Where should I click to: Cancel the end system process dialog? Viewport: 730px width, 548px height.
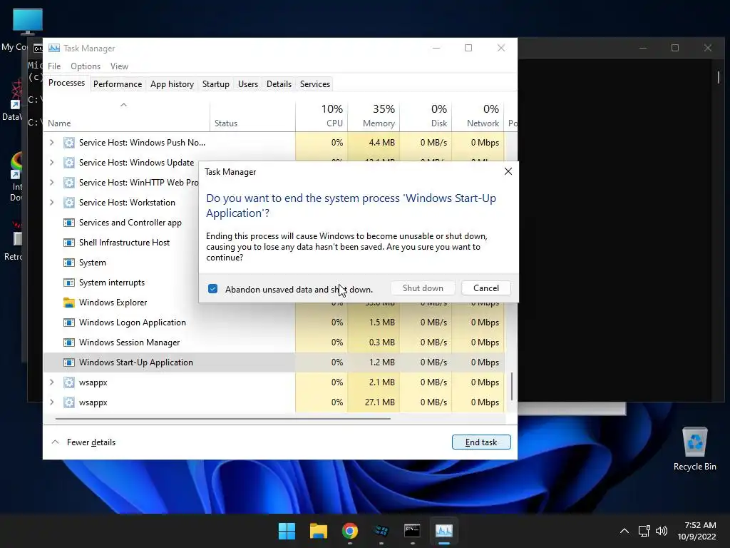coord(486,288)
